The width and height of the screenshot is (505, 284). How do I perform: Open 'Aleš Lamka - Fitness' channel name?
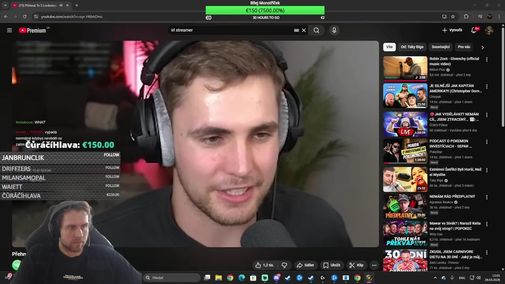point(444,263)
